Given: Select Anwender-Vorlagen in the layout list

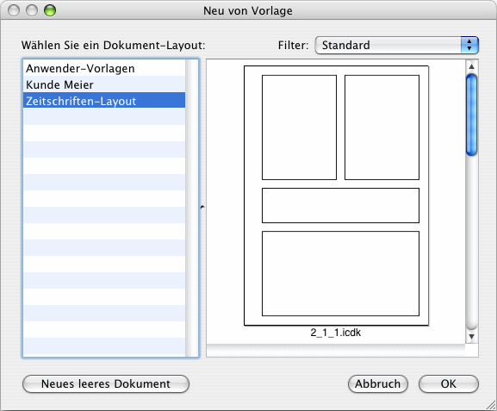Looking at the screenshot, I should (104, 68).
